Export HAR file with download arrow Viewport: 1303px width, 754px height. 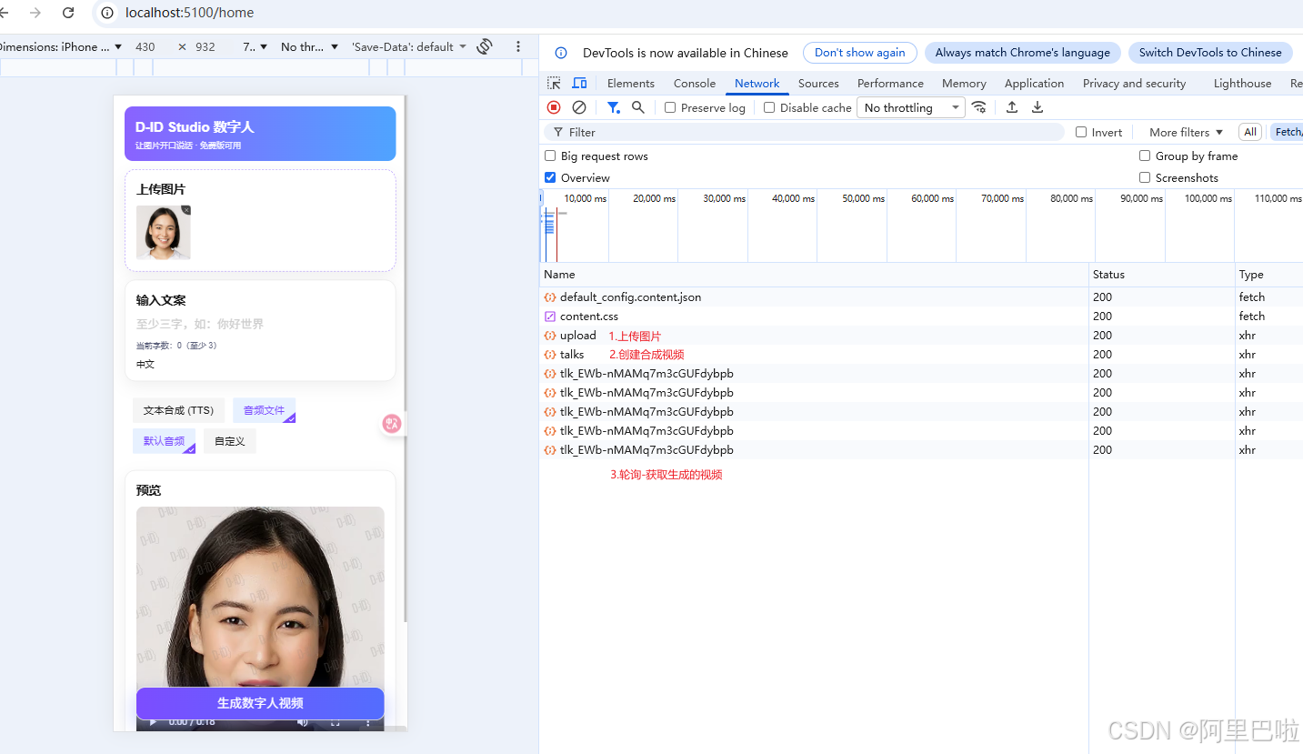point(1037,107)
